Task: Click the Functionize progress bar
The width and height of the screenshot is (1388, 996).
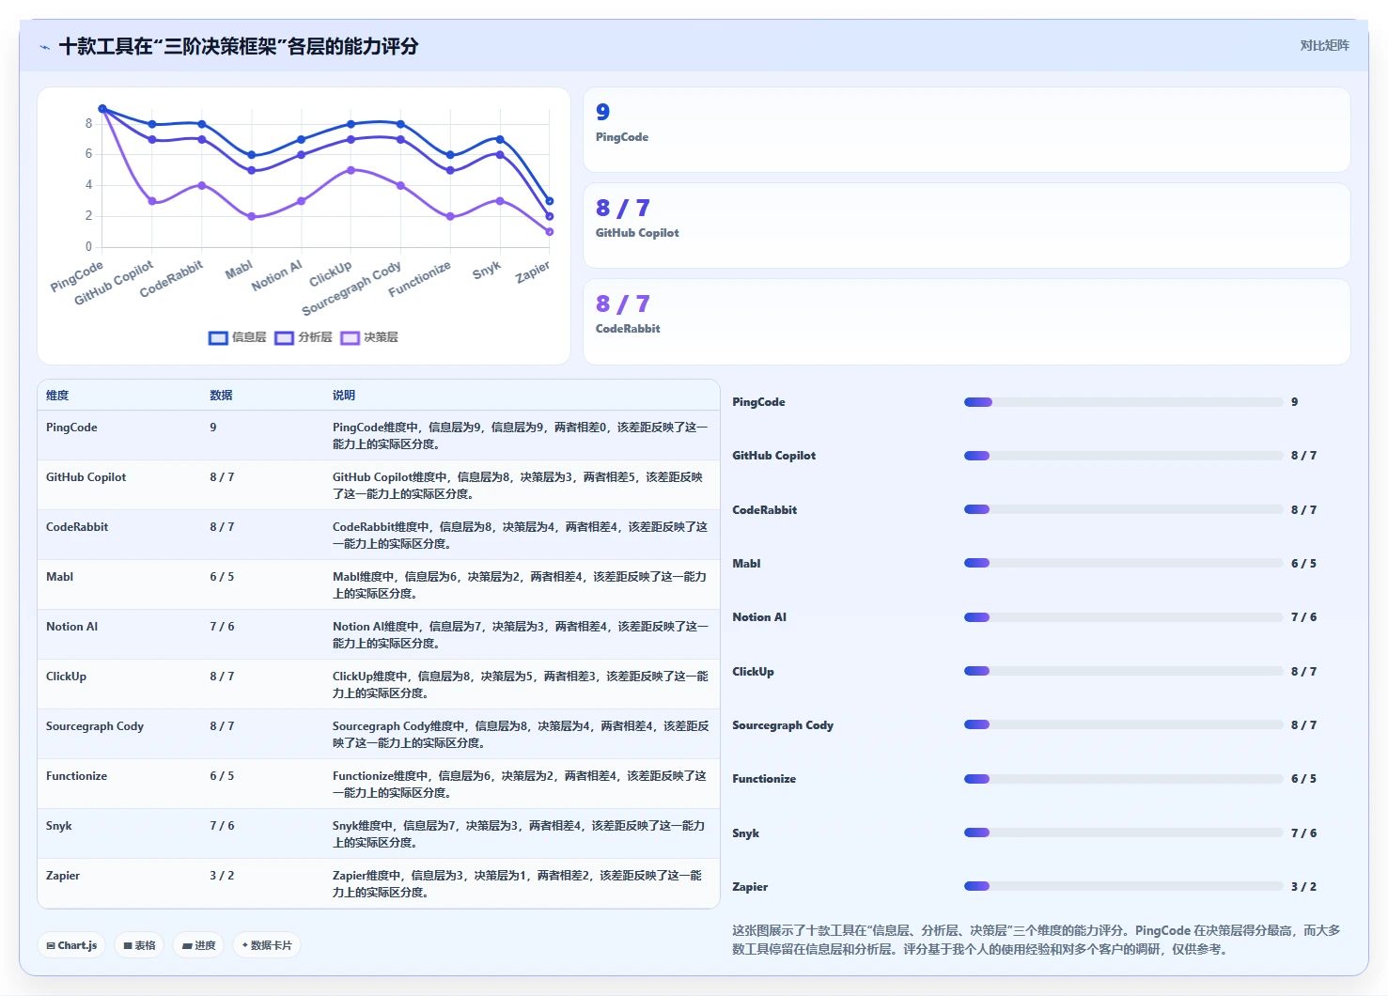Action: pyautogui.click(x=1123, y=779)
